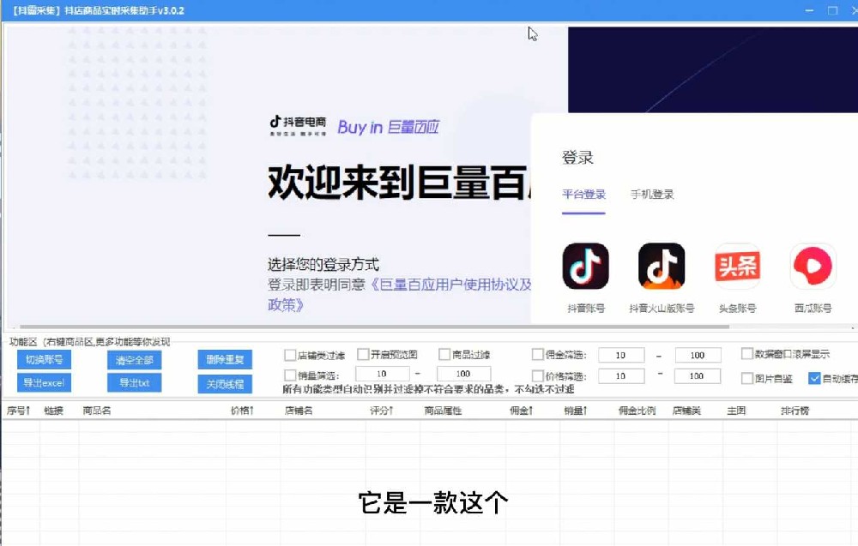Click the 链接 column header
Viewport: 858px width, 546px height.
pos(53,411)
